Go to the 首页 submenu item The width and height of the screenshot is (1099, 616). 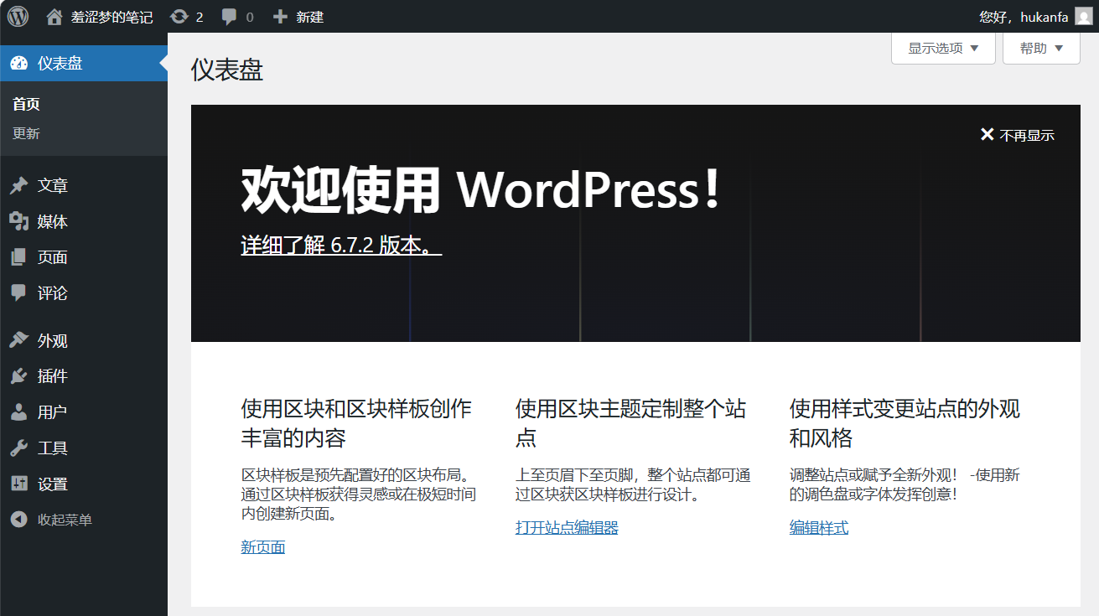point(26,104)
